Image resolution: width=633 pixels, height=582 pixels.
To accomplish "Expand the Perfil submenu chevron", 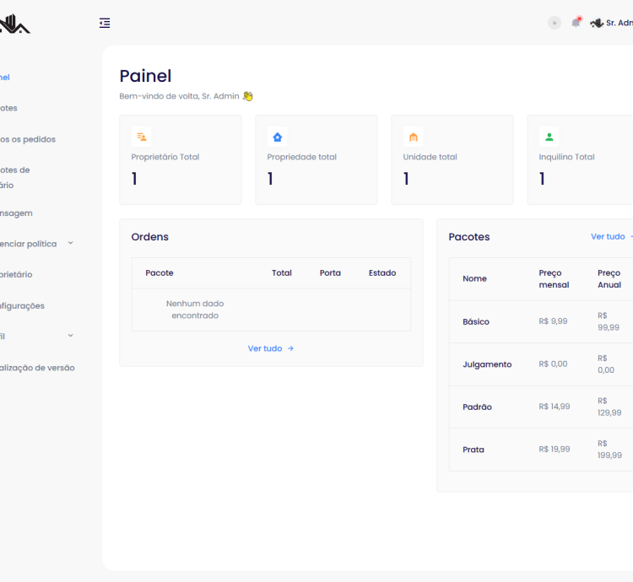I will [x=70, y=336].
